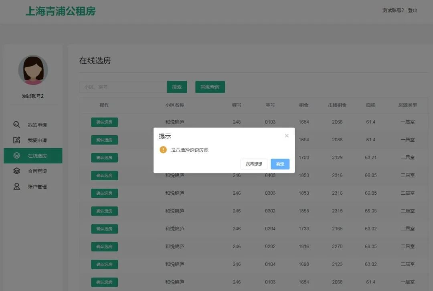Click the 上海青浦公租房 site title
Viewport: 433px width, 291px height.
[x=61, y=11]
